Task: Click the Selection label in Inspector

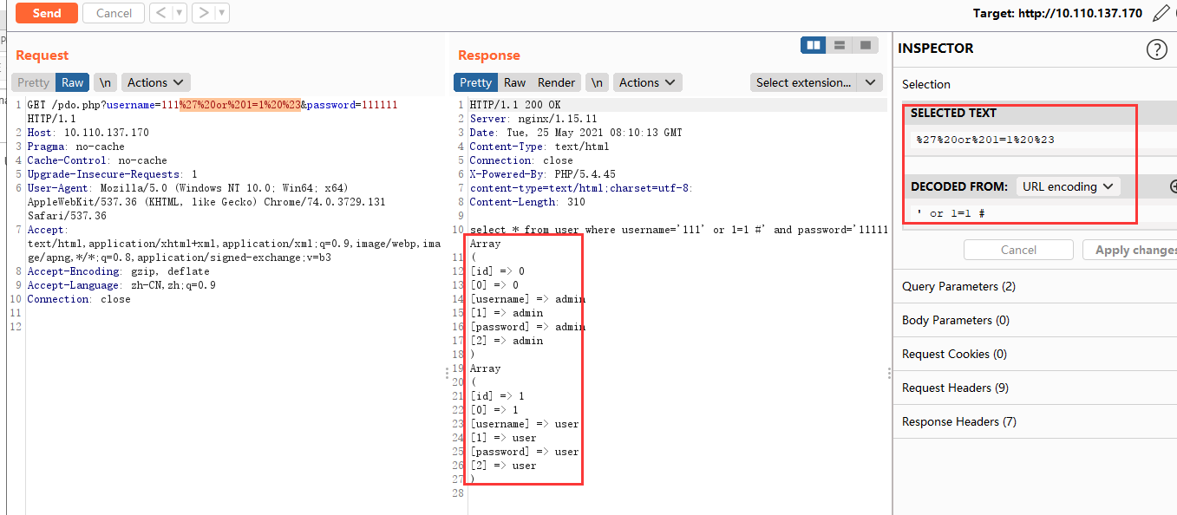Action: 925,84
